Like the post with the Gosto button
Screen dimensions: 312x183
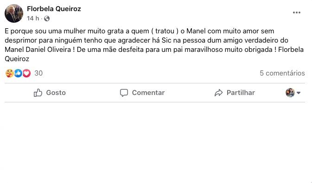pos(50,93)
